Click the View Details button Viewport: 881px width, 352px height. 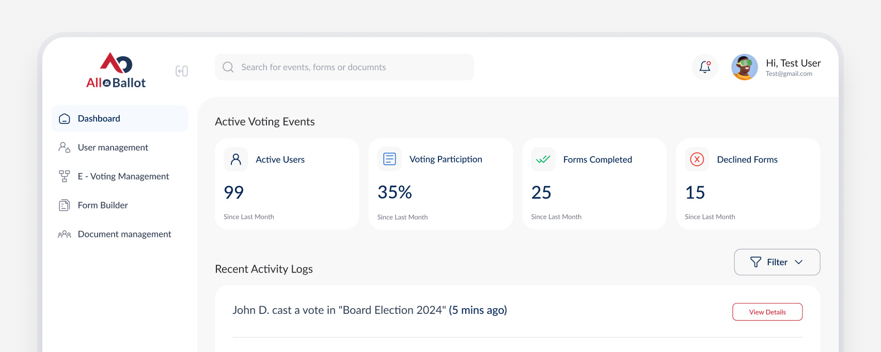767,312
